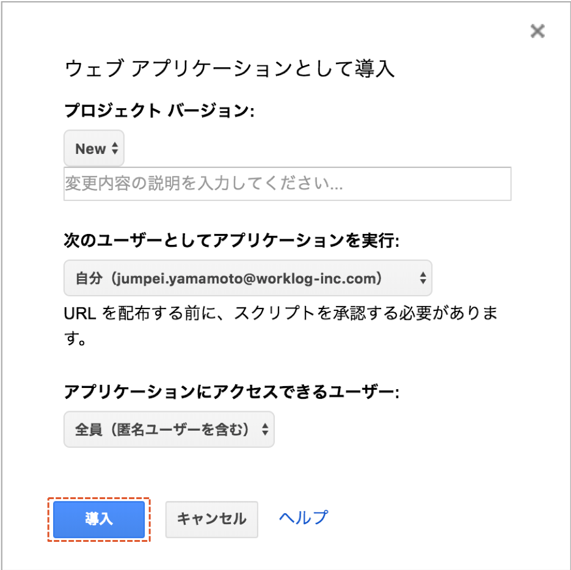571x570 pixels.
Task: Focus the change description input field
Action: click(x=287, y=184)
